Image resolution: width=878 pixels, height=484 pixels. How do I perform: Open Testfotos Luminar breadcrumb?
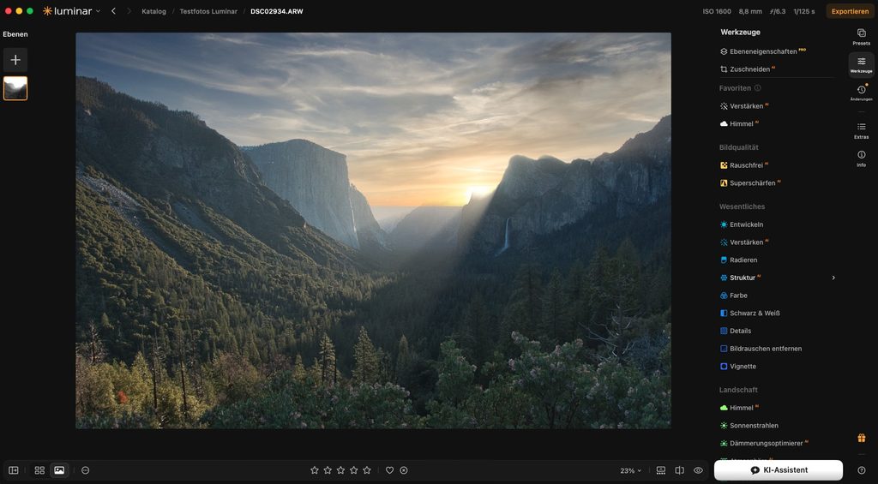point(208,11)
